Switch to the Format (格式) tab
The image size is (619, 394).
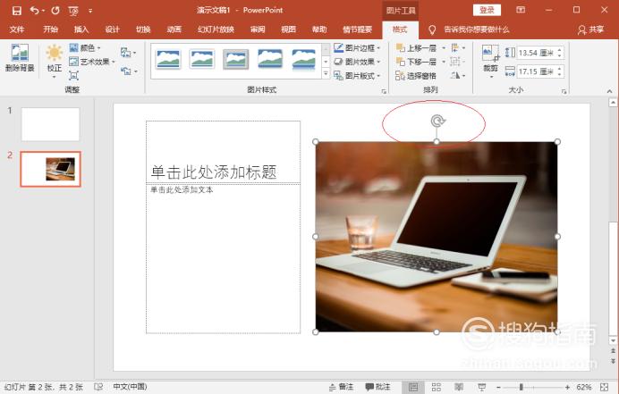(400, 29)
